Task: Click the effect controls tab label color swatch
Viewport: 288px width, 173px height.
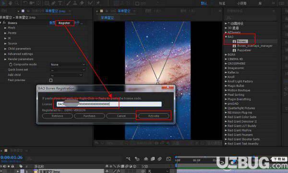Action: tap(23, 11)
